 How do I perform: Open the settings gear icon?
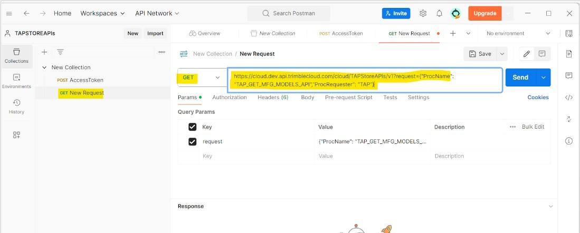[x=423, y=13]
